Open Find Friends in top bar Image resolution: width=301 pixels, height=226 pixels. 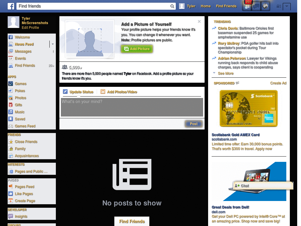tap(226, 6)
